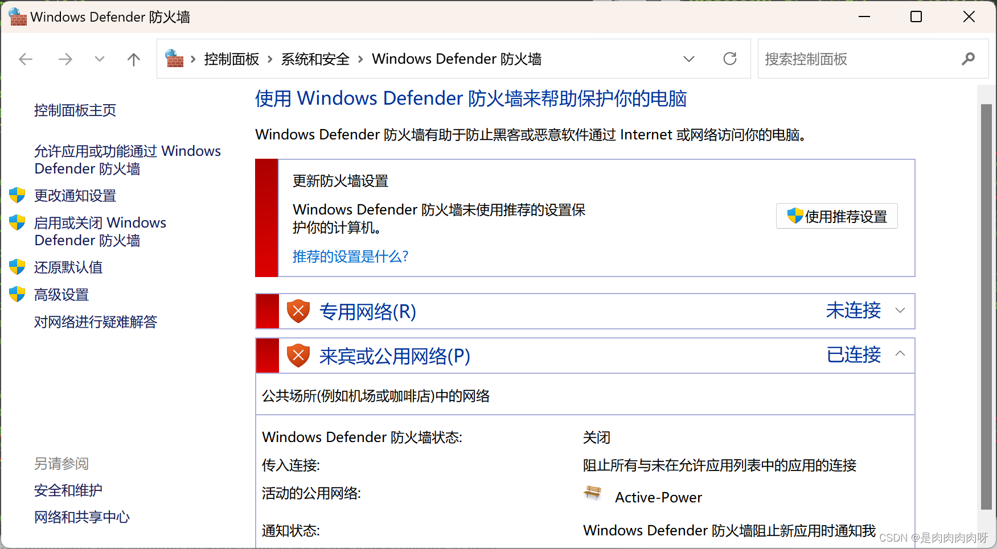Open 网络和共享中心 link
The width and height of the screenshot is (997, 549).
[82, 517]
